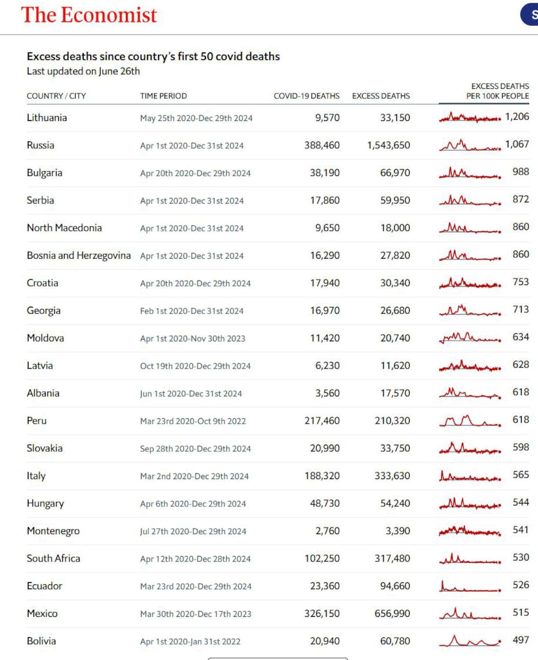
Task: Click the Bosnia and Herzegovina row label
Action: [79, 256]
